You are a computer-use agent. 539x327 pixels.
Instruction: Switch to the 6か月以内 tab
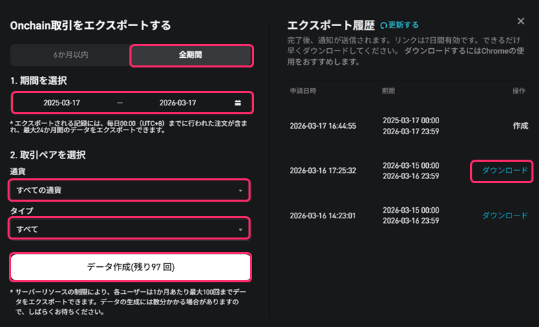pos(70,55)
